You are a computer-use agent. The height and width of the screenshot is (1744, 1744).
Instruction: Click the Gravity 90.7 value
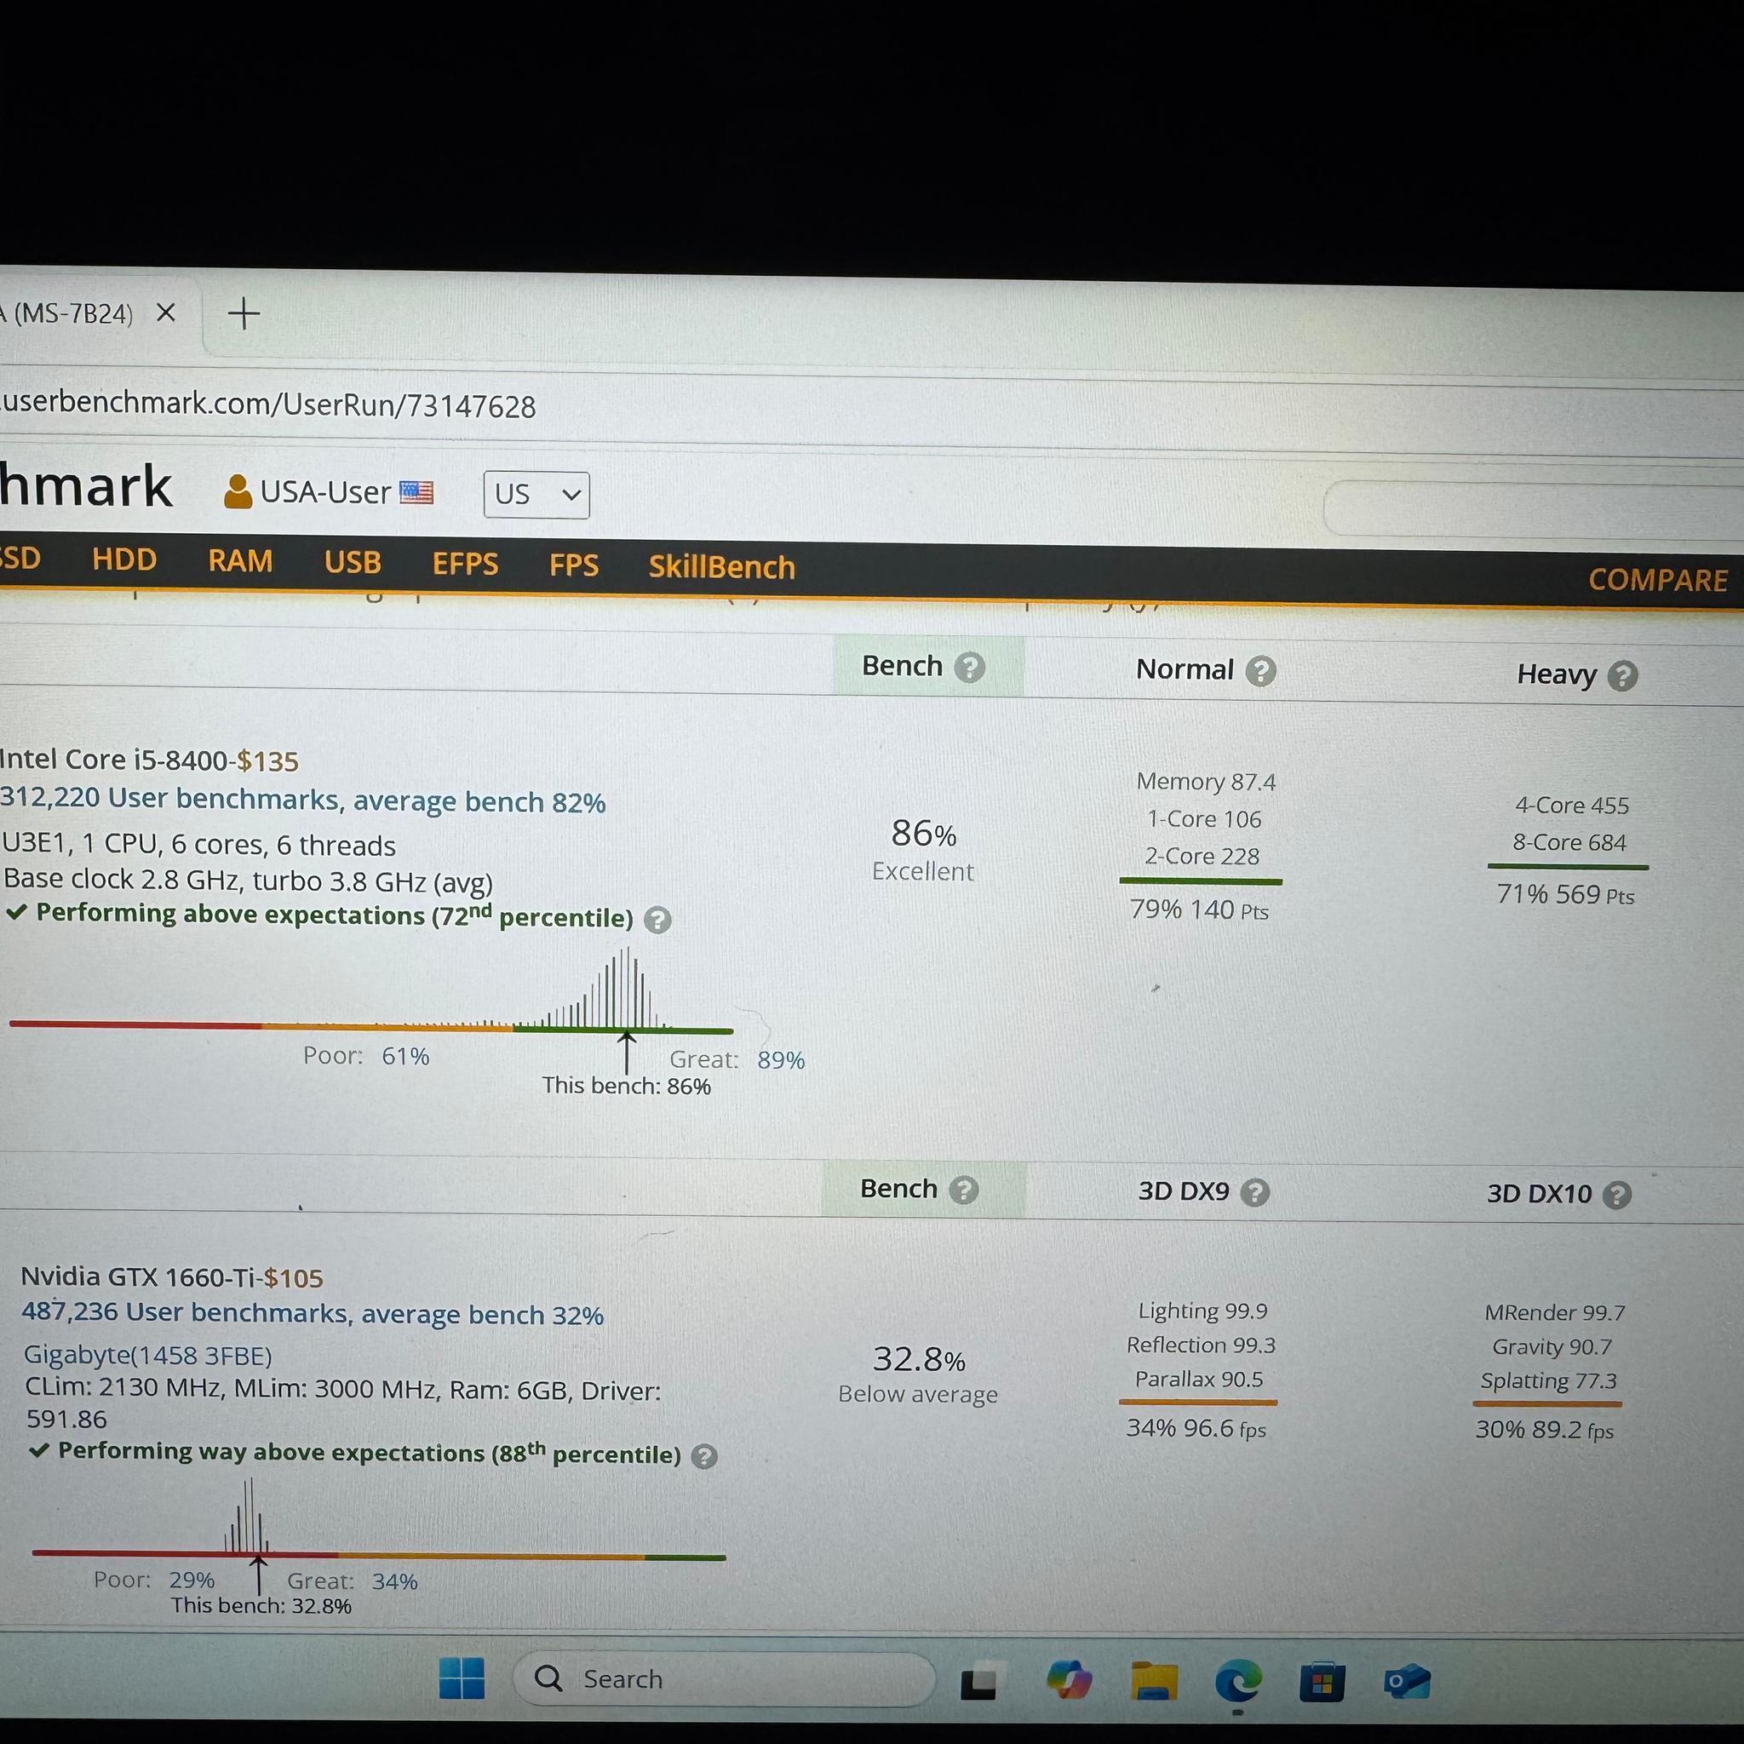[1552, 1347]
